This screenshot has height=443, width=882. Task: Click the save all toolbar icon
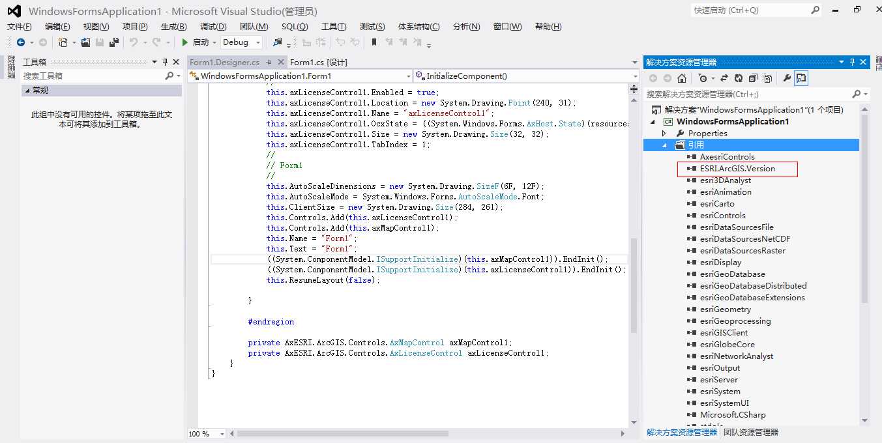(x=114, y=42)
